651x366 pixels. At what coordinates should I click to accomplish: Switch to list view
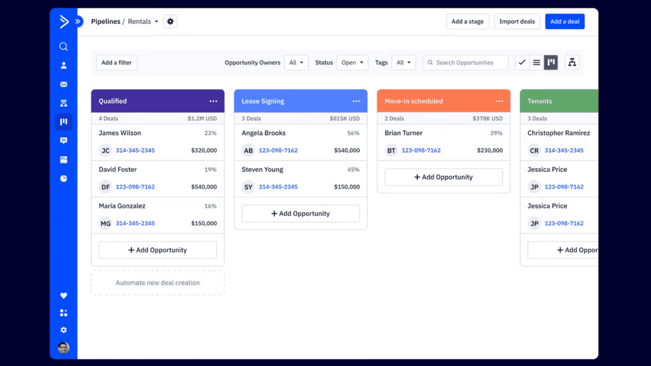536,62
